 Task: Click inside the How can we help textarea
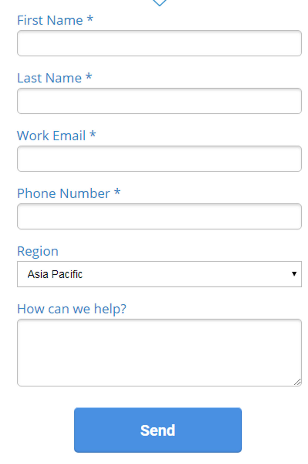(x=159, y=353)
